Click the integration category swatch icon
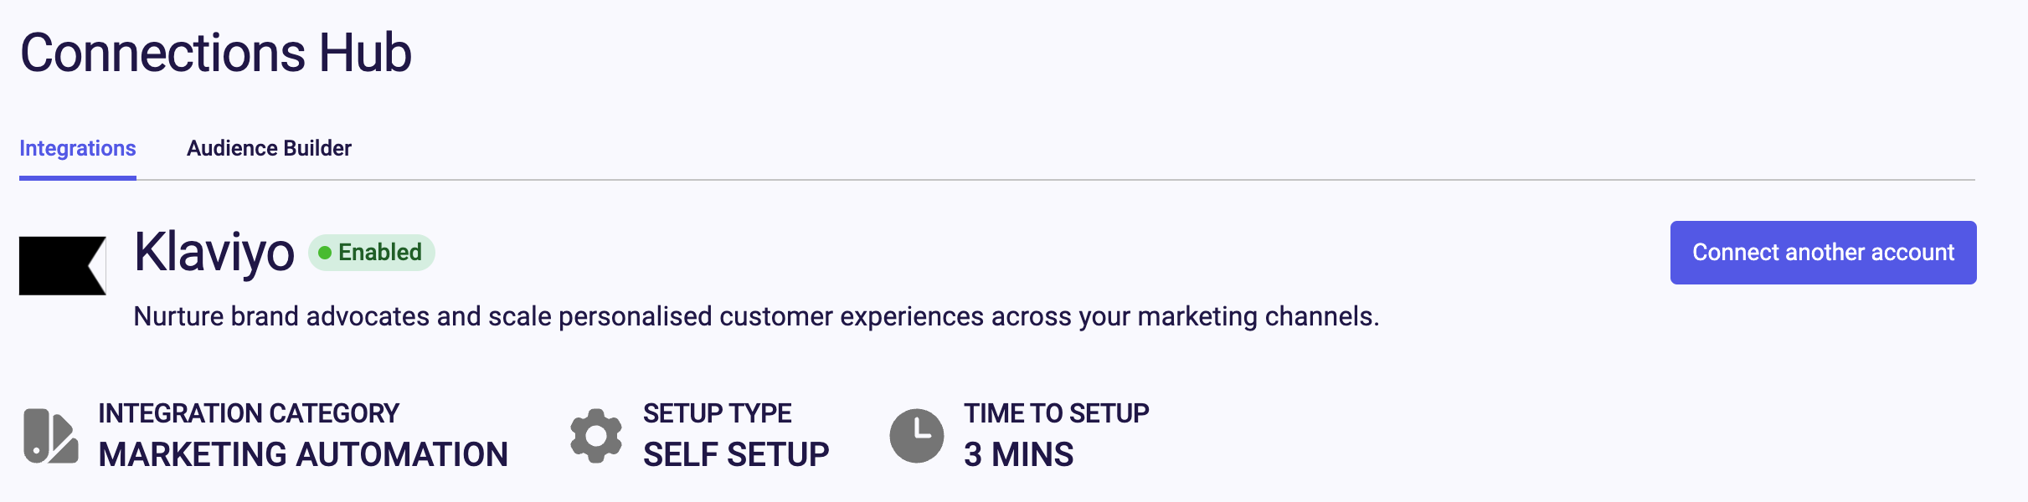Screen dimensions: 2028x502 point(51,436)
